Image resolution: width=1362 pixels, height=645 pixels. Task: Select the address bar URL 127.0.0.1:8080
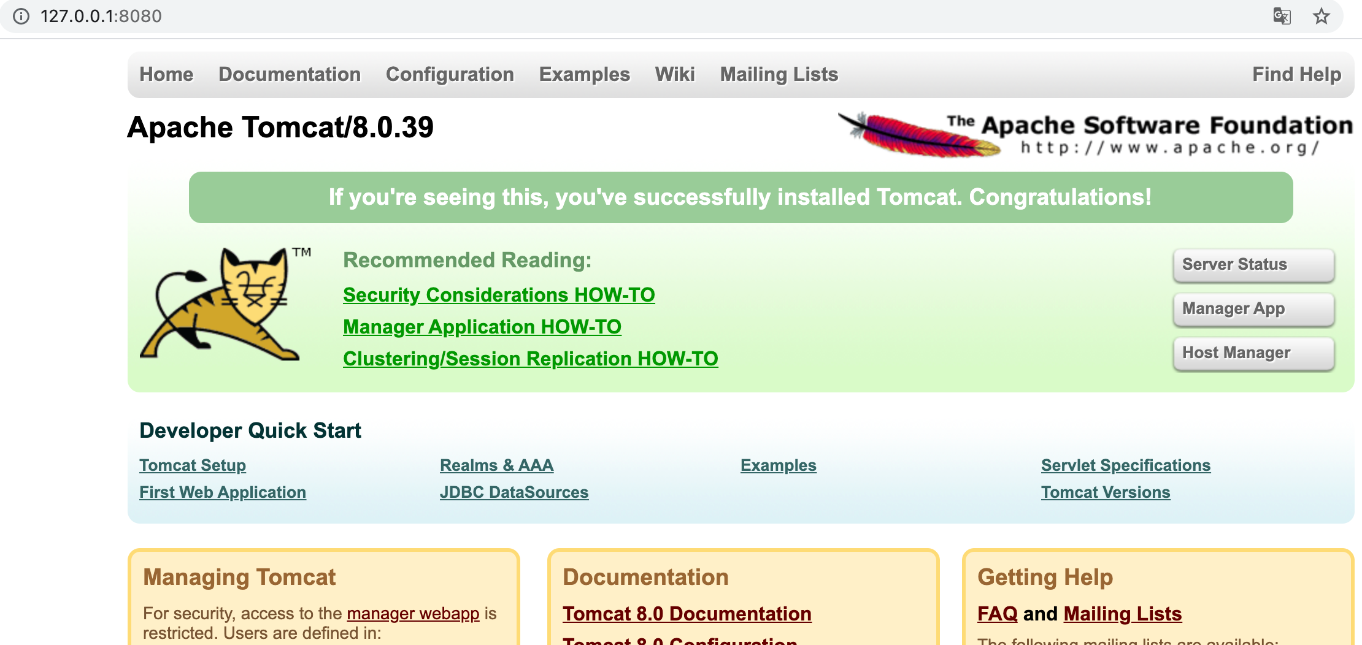101,16
